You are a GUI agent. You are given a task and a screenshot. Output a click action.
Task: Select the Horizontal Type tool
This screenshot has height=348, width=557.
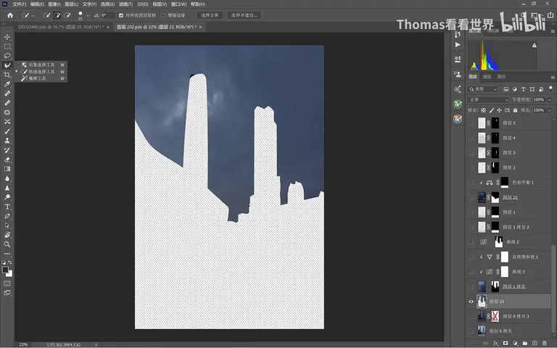pos(7,207)
